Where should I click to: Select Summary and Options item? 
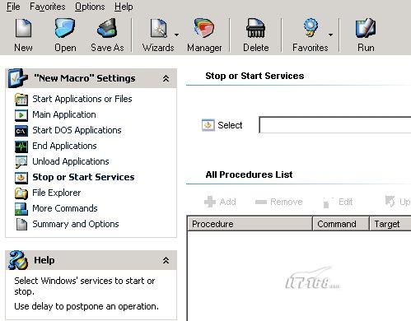(x=76, y=224)
